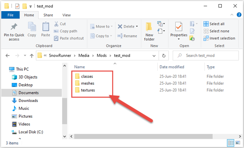Click Invert selection

(219, 38)
